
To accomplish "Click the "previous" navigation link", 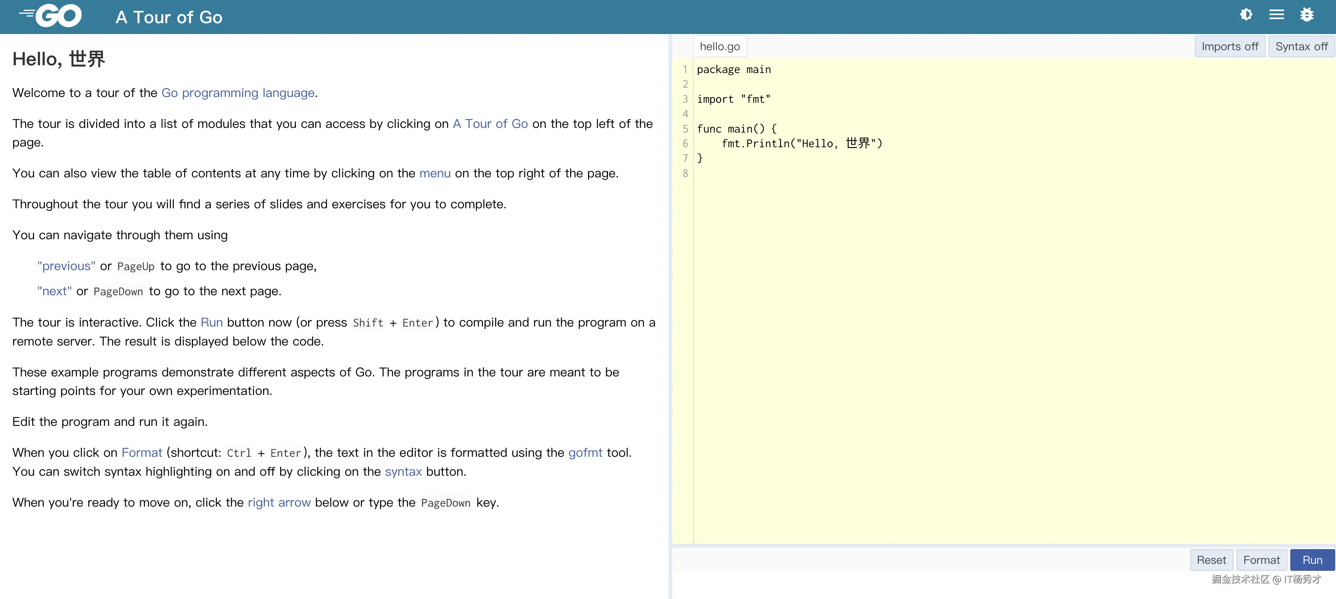I will coord(67,266).
